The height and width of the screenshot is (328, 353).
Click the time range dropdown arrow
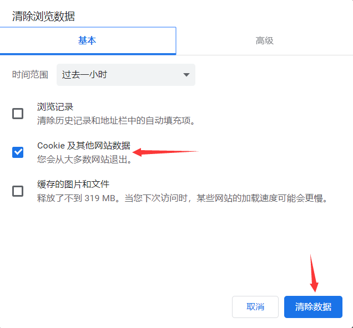coord(186,75)
